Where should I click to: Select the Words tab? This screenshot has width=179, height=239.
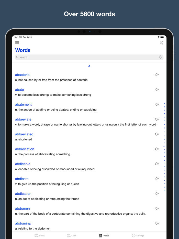[x=104, y=235]
